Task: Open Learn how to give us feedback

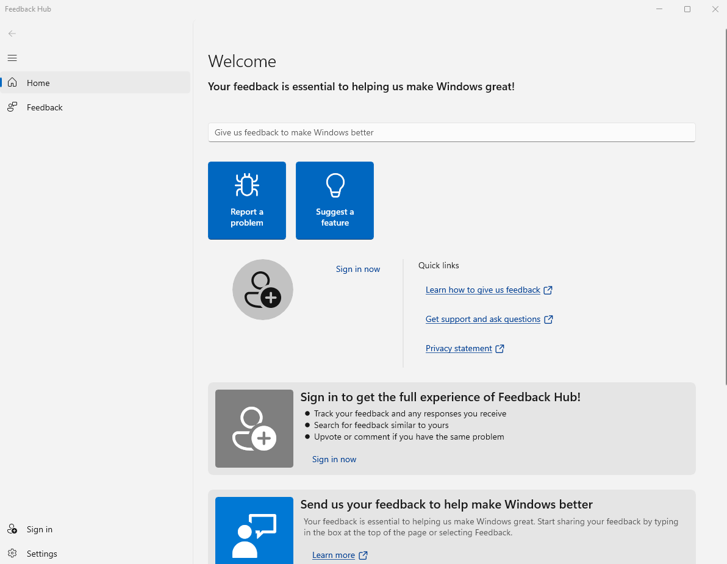Action: [482, 290]
